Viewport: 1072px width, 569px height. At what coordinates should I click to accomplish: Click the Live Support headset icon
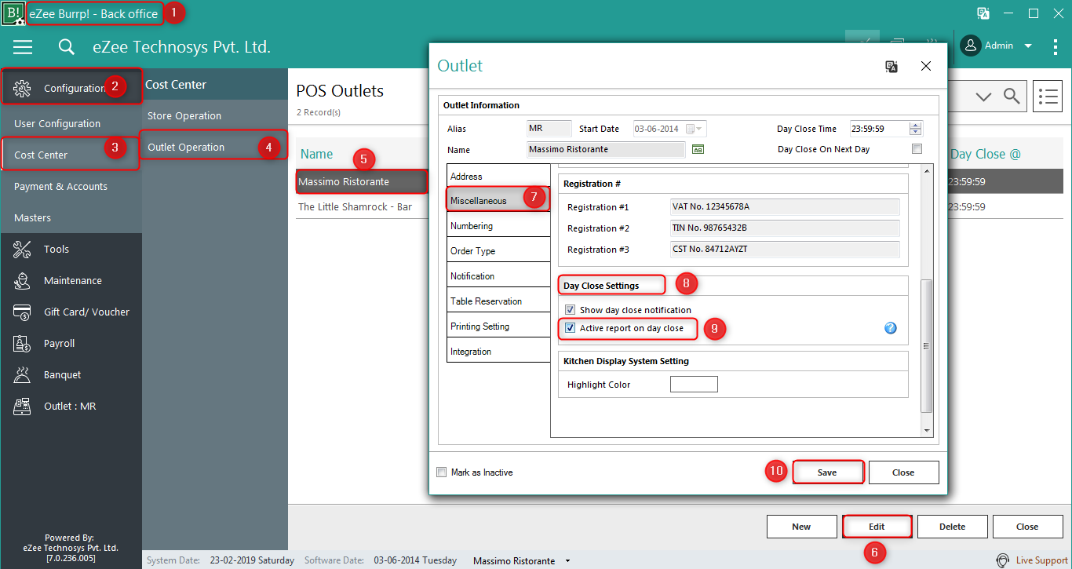(x=1003, y=560)
